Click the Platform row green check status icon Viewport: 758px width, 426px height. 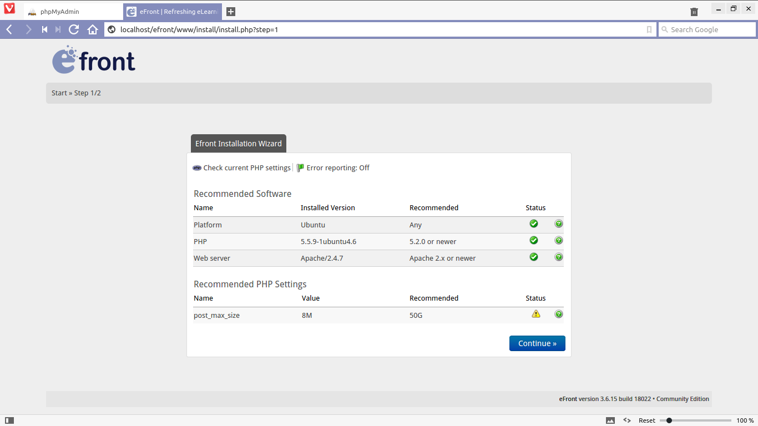tap(534, 224)
